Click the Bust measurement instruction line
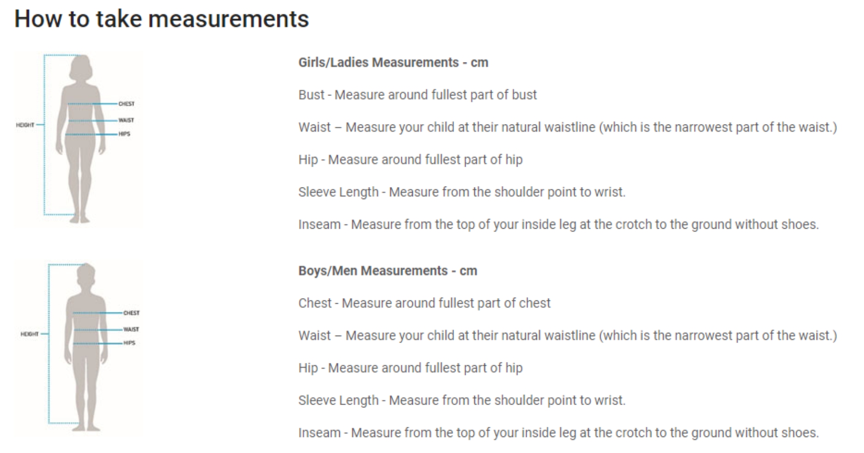The image size is (864, 453). 417,95
